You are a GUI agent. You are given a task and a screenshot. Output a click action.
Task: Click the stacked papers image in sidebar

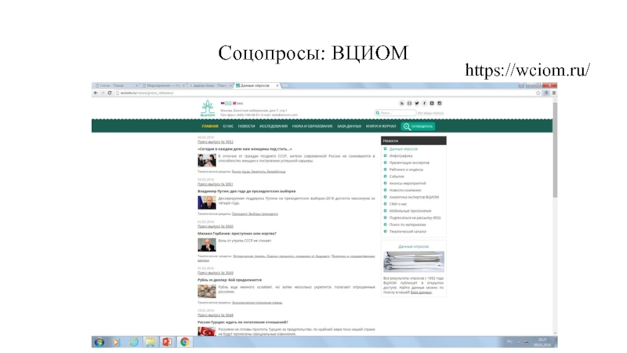(414, 262)
